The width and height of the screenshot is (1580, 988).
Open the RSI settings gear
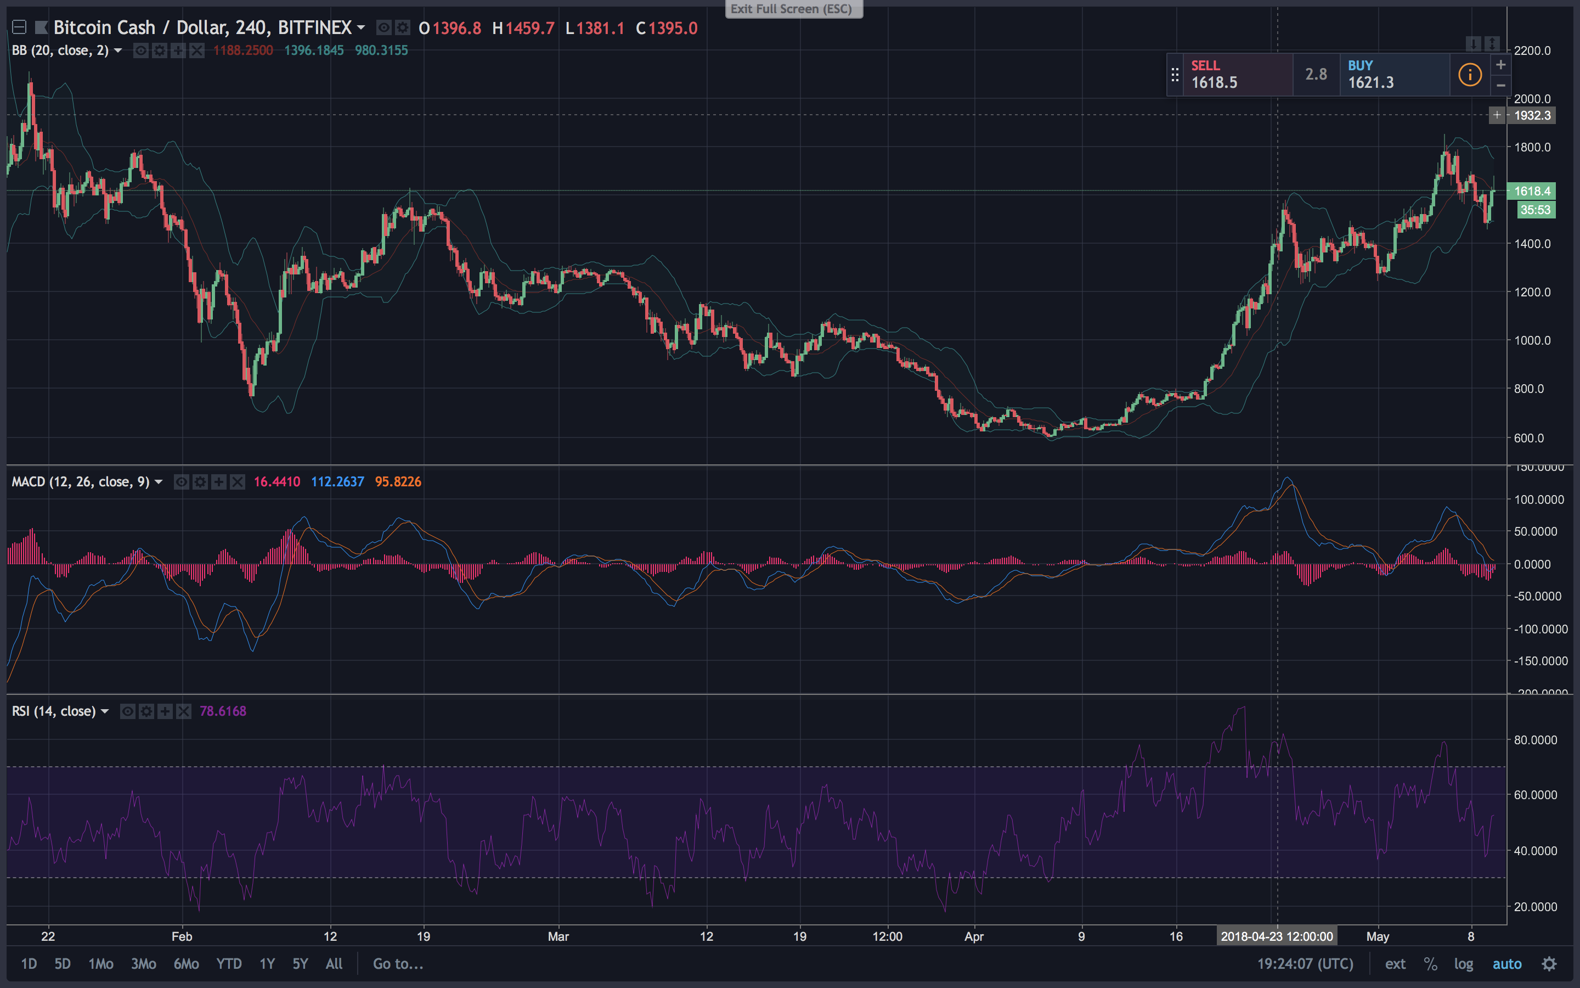(147, 711)
